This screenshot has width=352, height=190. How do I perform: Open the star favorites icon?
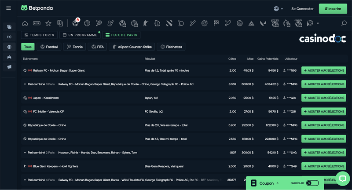48,23
